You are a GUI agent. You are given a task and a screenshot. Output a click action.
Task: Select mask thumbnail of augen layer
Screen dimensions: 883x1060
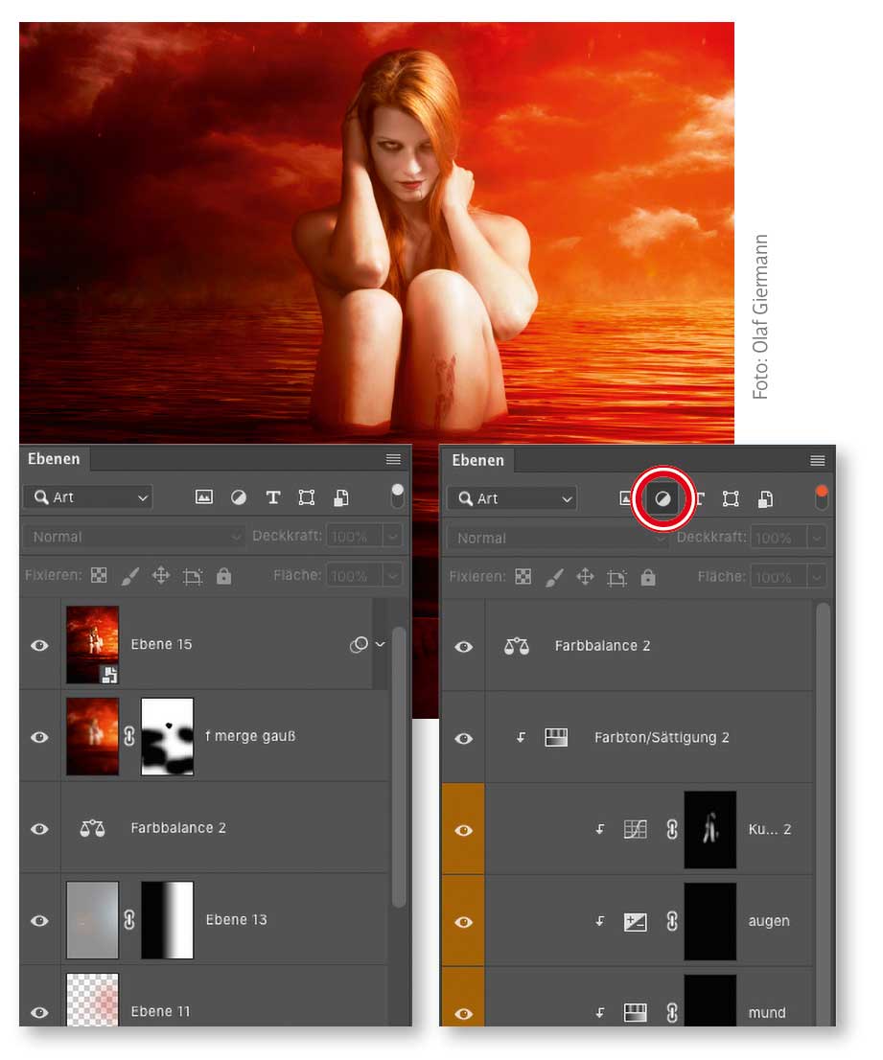click(x=709, y=921)
